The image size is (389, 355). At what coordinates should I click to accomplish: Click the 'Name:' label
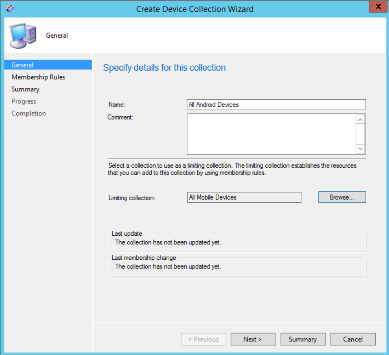pyautogui.click(x=117, y=105)
